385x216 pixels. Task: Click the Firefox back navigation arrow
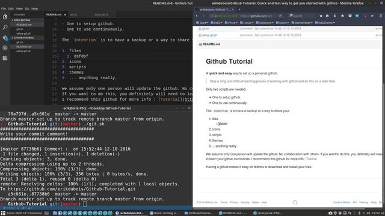[x=197, y=16]
